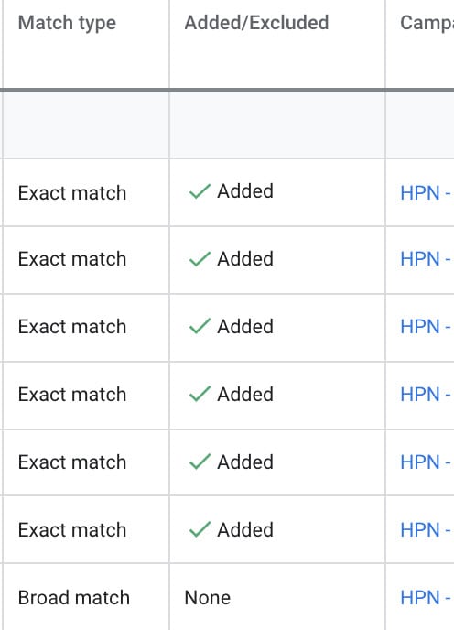Click the green checkmark in third Added row
Screen dimensions: 454x630
(x=200, y=326)
